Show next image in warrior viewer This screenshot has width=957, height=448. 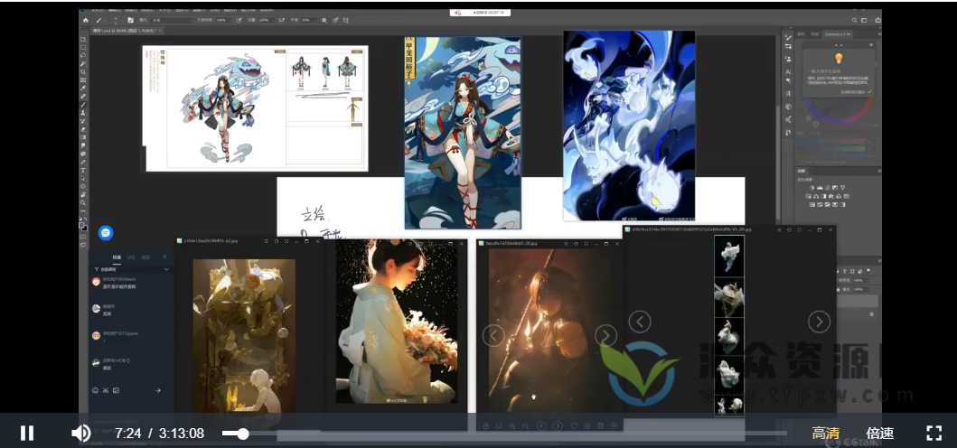click(605, 335)
